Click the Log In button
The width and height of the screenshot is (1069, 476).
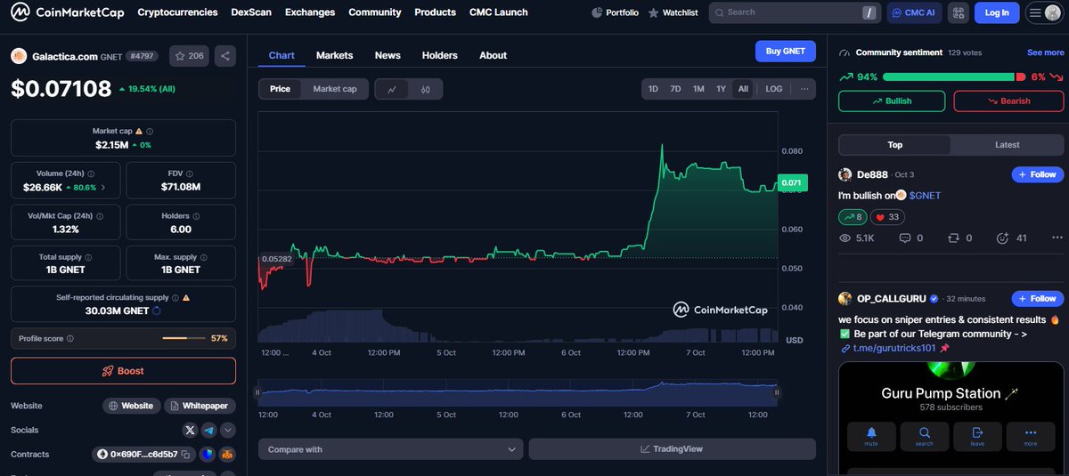pyautogui.click(x=997, y=12)
